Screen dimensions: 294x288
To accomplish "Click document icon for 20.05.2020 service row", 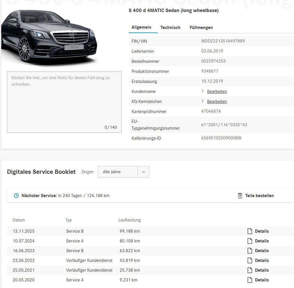I will click(250, 280).
